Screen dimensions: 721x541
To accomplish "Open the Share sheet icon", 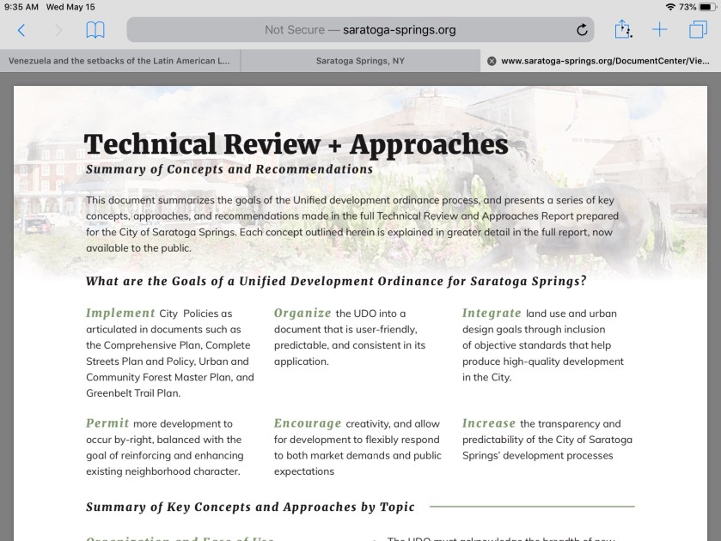I will [x=622, y=30].
